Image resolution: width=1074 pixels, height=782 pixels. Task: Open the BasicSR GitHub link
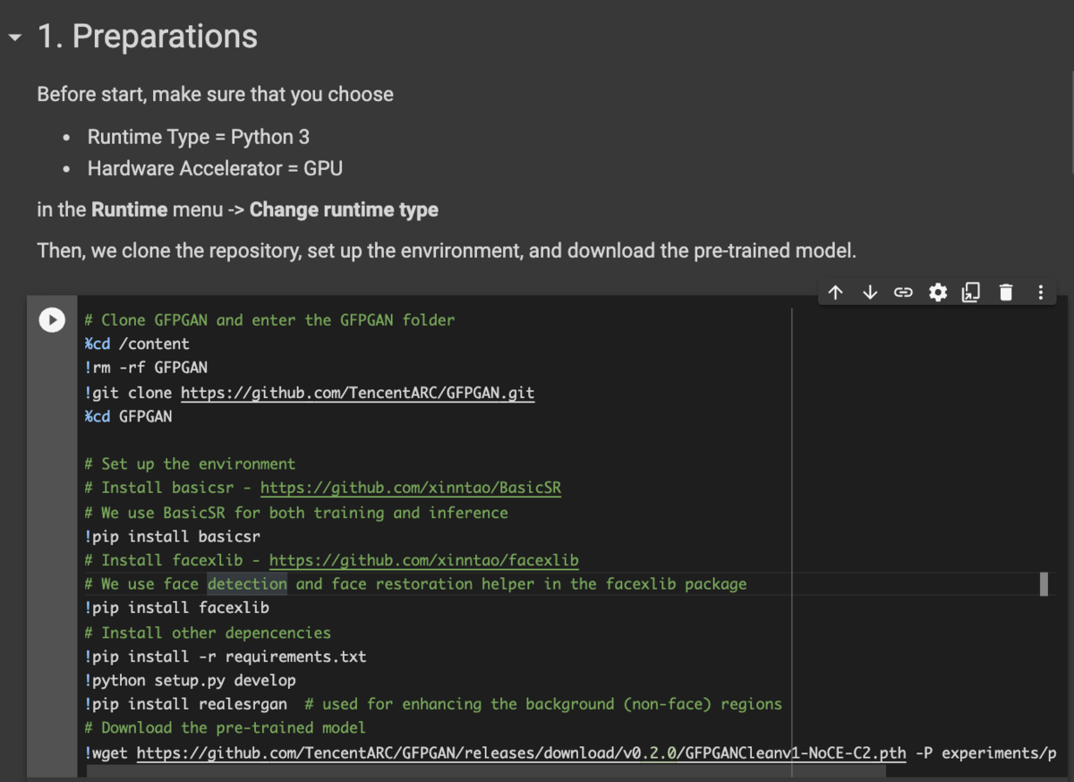coord(410,488)
